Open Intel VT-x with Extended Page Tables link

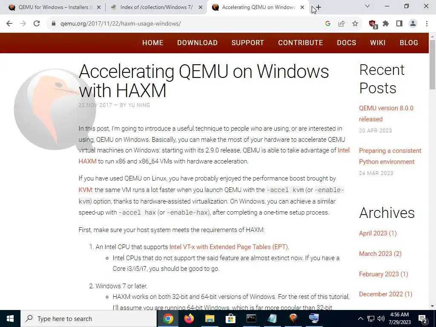click(x=229, y=247)
